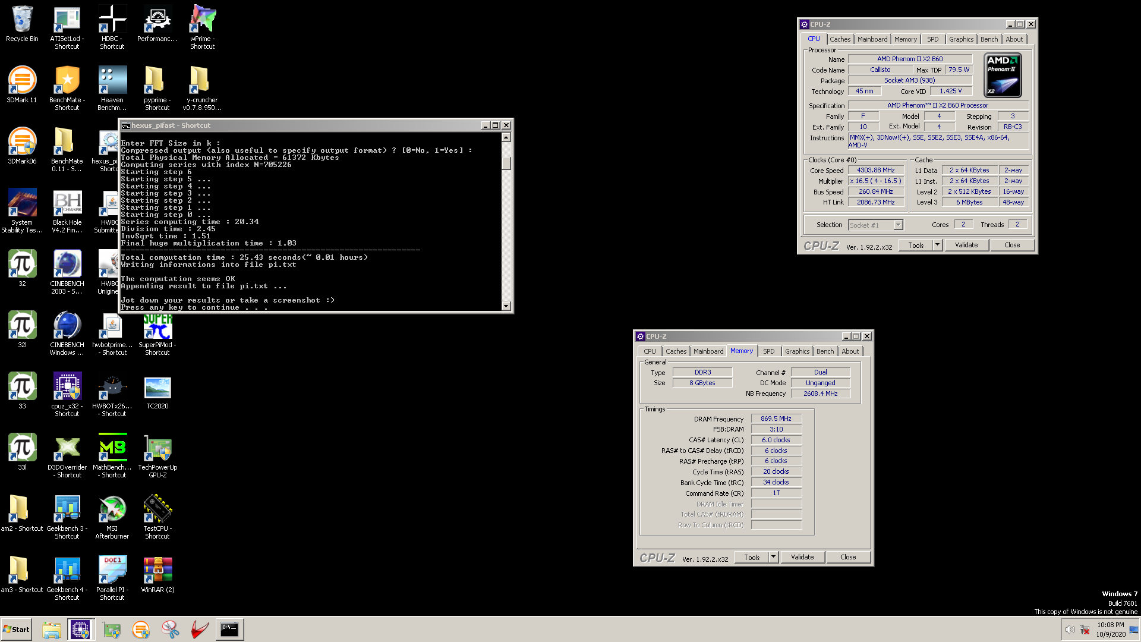Click the system clock showing 10:08 PM
The height and width of the screenshot is (642, 1141).
click(1110, 625)
